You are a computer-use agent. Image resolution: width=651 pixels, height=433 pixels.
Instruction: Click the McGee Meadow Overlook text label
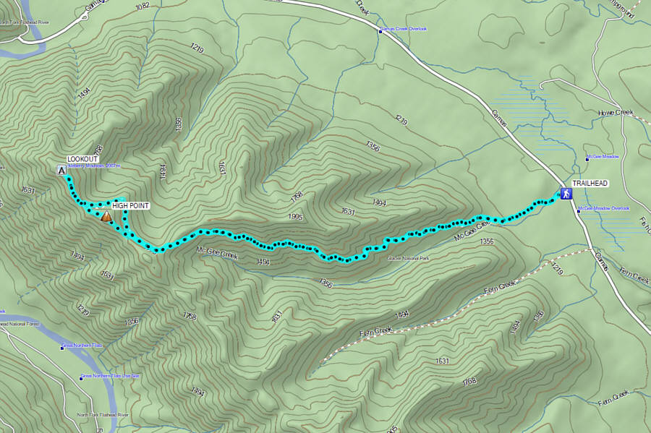tap(605, 208)
